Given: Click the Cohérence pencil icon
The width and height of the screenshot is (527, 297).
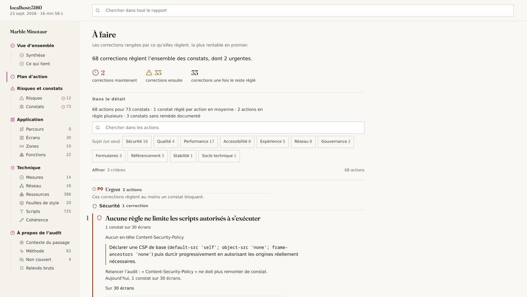Looking at the screenshot, I should pos(21,220).
